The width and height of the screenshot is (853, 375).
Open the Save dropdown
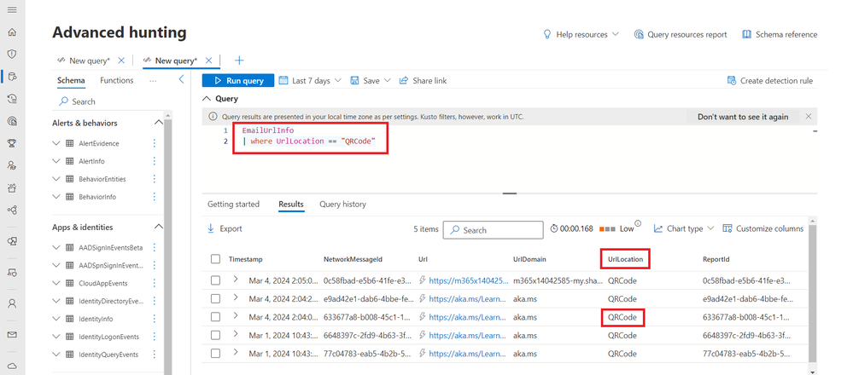point(371,80)
